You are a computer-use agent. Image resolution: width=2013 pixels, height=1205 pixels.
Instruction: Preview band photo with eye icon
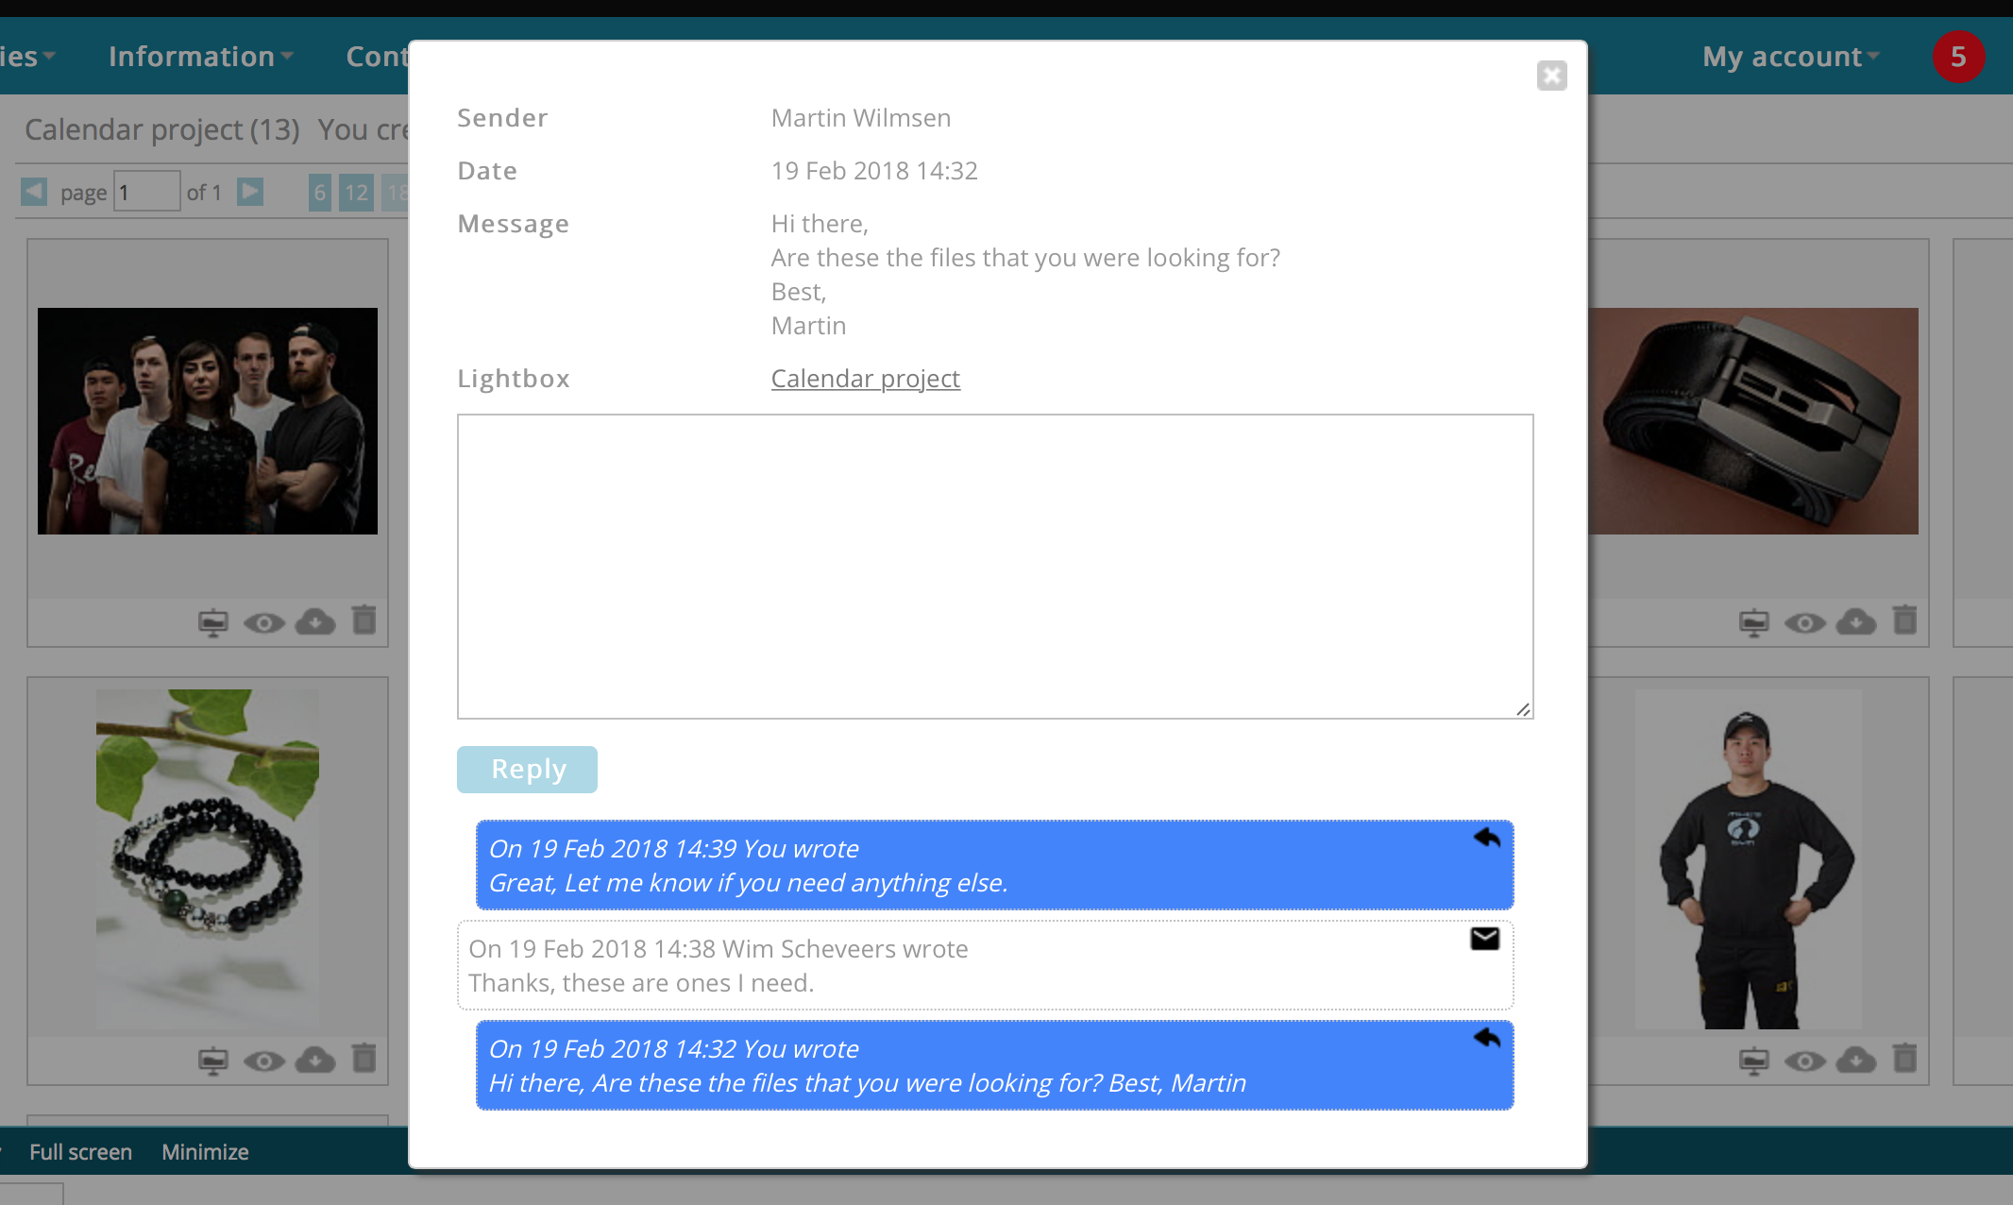pos(264,623)
